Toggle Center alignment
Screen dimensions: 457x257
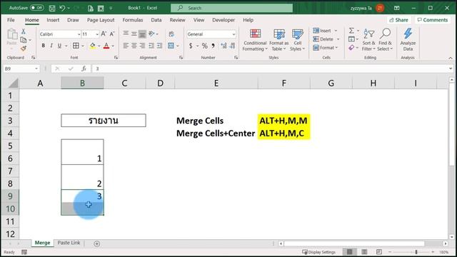pos(134,46)
